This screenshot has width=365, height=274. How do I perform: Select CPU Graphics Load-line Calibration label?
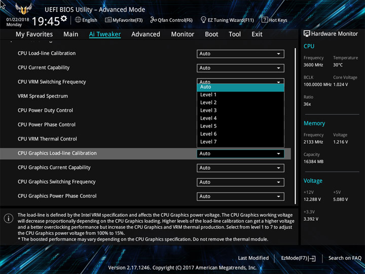click(x=57, y=153)
